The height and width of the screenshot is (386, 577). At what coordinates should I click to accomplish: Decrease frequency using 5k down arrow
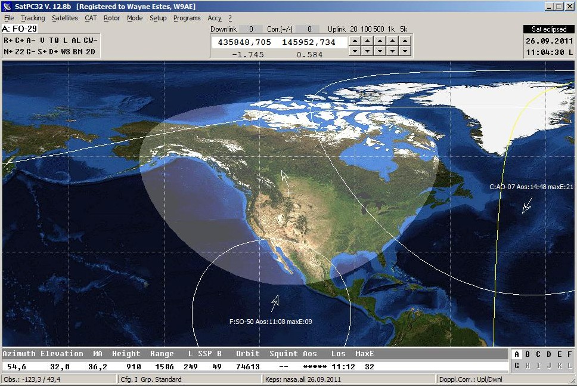(x=404, y=51)
